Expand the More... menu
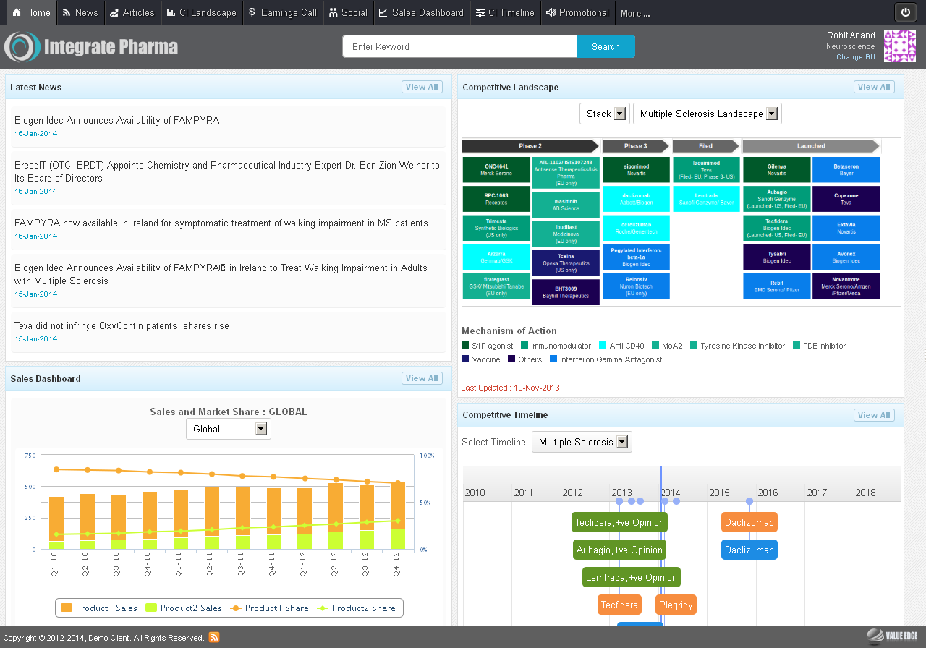The width and height of the screenshot is (926, 648). [x=634, y=13]
